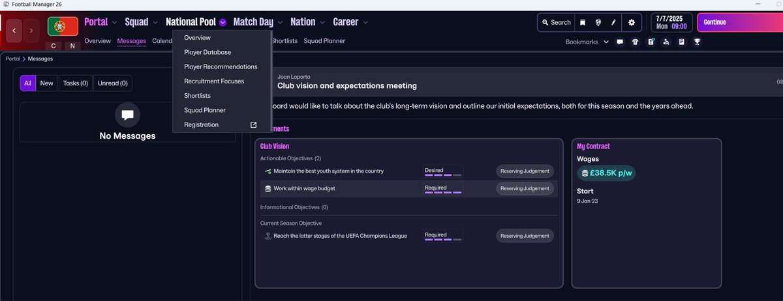Click the Desired progress bar for youth system
Viewport: 783px width, 301px height.
(x=443, y=175)
